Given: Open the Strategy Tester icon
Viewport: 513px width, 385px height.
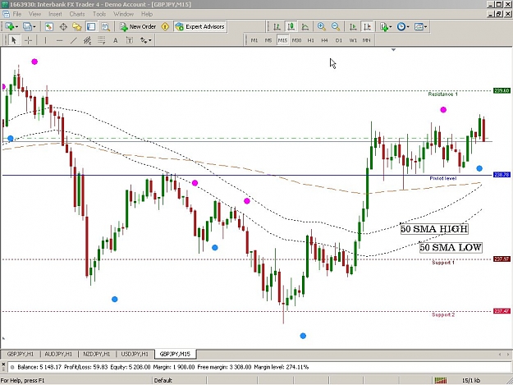Looking at the screenshot, I should (105, 26).
